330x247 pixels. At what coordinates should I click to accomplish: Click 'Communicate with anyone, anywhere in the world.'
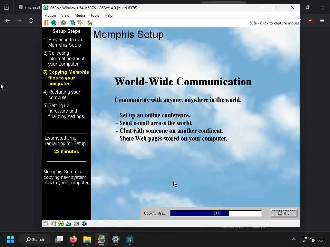(178, 100)
